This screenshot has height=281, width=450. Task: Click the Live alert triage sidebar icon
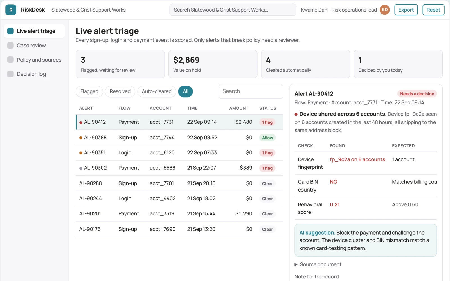tap(10, 31)
